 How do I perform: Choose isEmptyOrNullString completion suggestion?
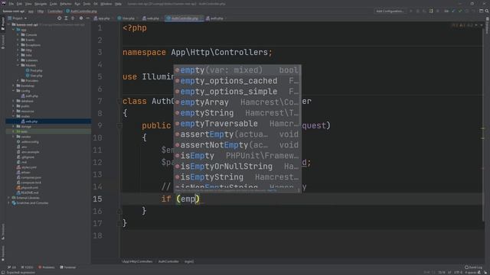[237, 167]
